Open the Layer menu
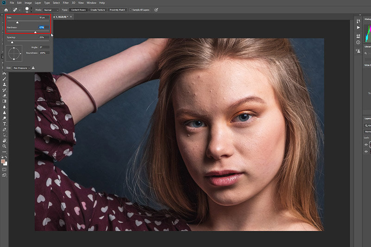Image resolution: width=371 pixels, height=247 pixels. [x=38, y=3]
